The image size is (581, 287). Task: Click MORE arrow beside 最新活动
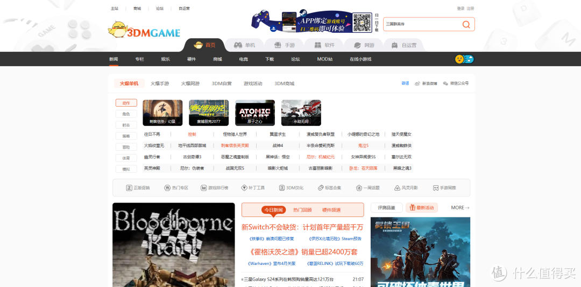pyautogui.click(x=460, y=208)
